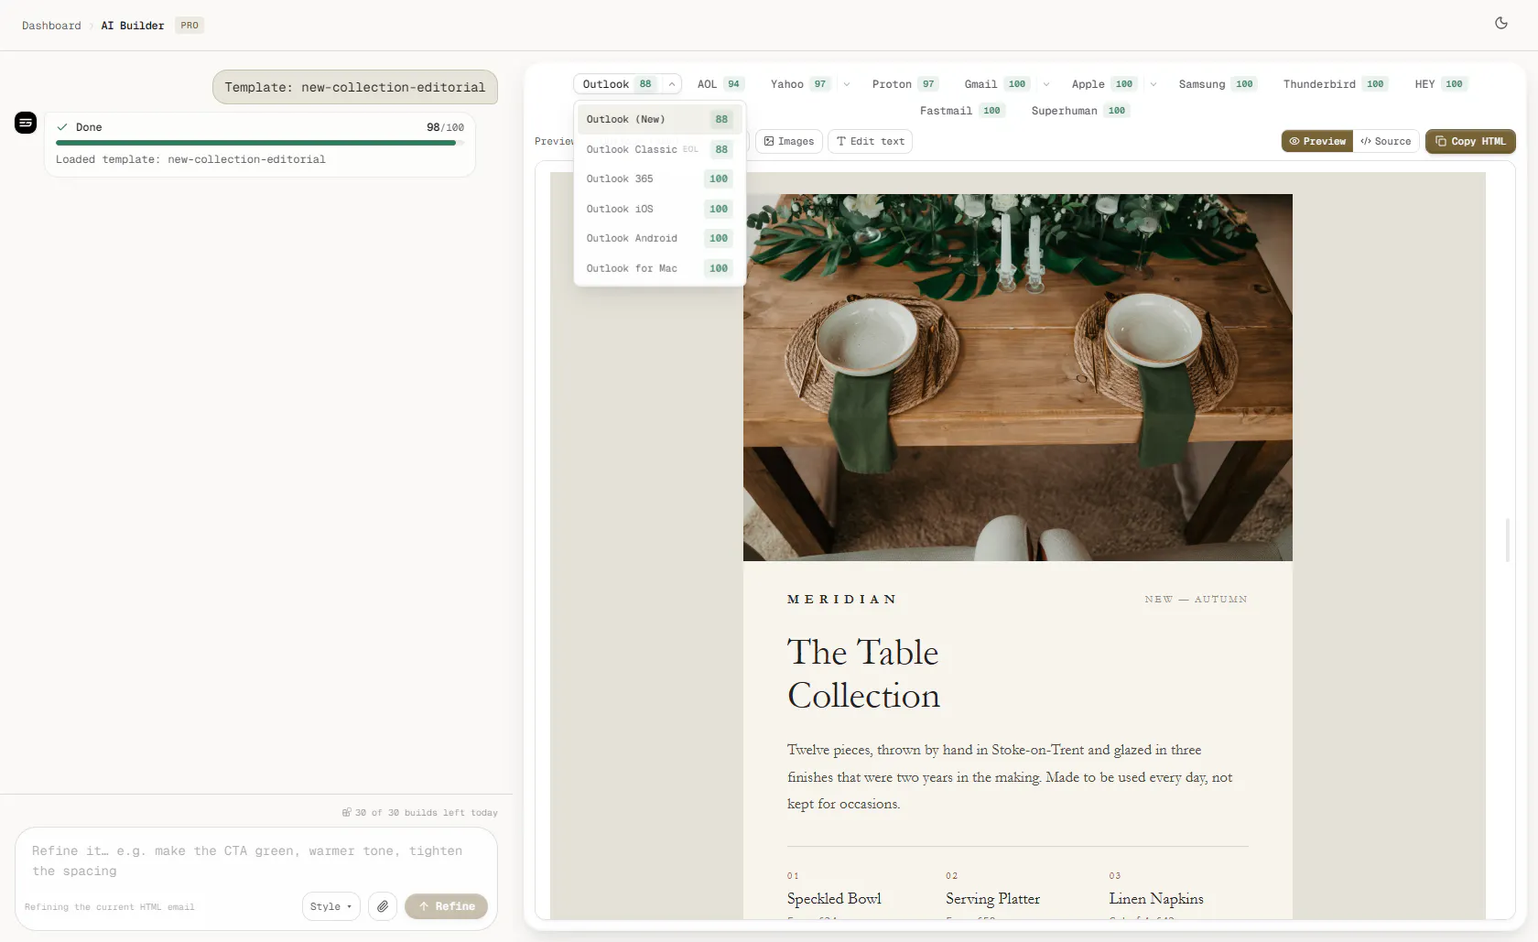Expand the Apple client variants chevron
This screenshot has height=942, width=1538.
click(x=1153, y=84)
